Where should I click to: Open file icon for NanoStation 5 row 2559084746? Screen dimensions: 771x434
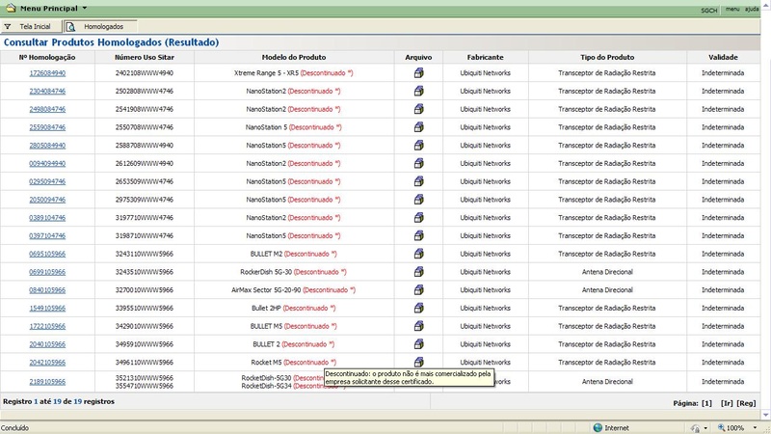[x=418, y=127]
